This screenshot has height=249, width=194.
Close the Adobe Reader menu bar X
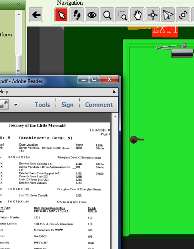point(114,92)
